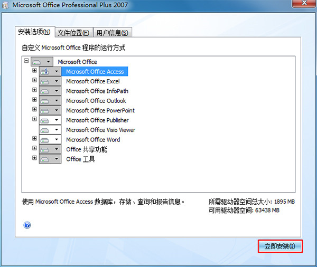The width and height of the screenshot is (317, 267).
Task: Select the Microsoft Office root label
Action: pyautogui.click(x=78, y=62)
